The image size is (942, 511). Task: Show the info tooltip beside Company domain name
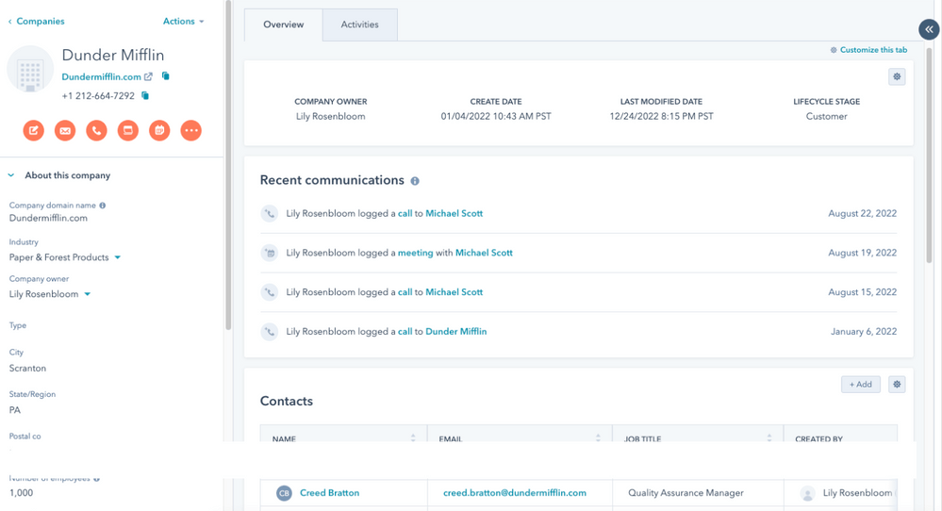click(103, 206)
